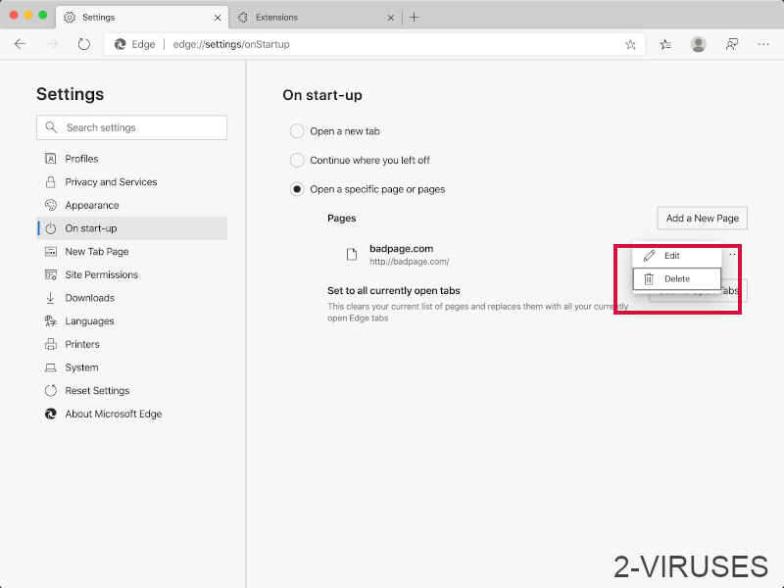Click the badpage.com page entry
This screenshot has width=784, height=588.
(x=401, y=249)
